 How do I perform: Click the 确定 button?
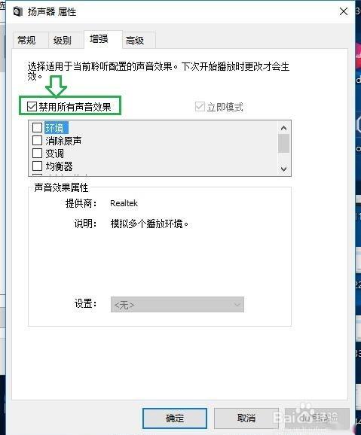pyautogui.click(x=175, y=418)
